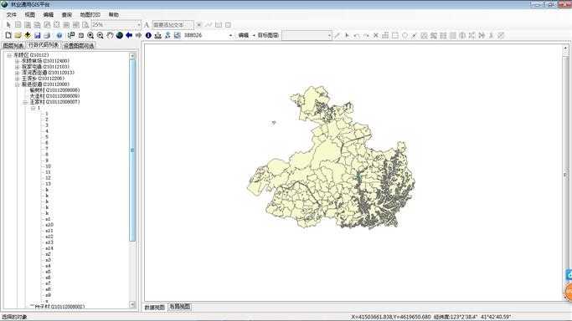Screen dimensions: 572x321
Task: Click the open folder icon
Action: pyautogui.click(x=18, y=35)
